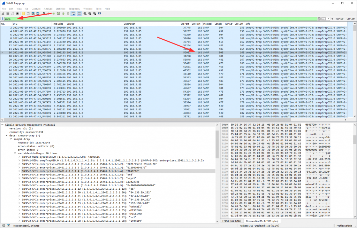This screenshot has width=357, height=228.
Task: Save this capture file
Action: click(x=28, y=14)
